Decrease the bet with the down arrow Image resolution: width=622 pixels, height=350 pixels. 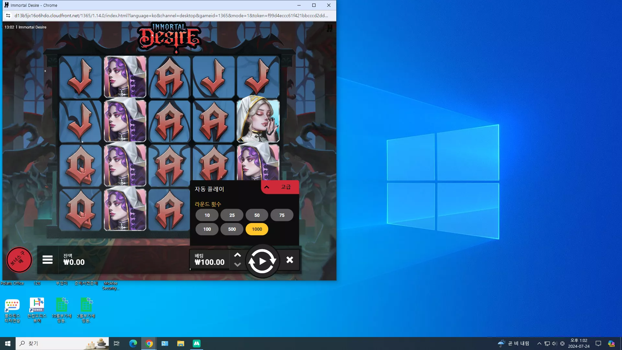tap(237, 265)
